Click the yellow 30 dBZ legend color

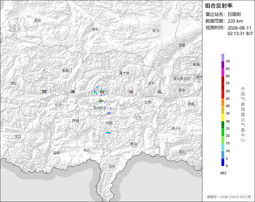(223, 117)
